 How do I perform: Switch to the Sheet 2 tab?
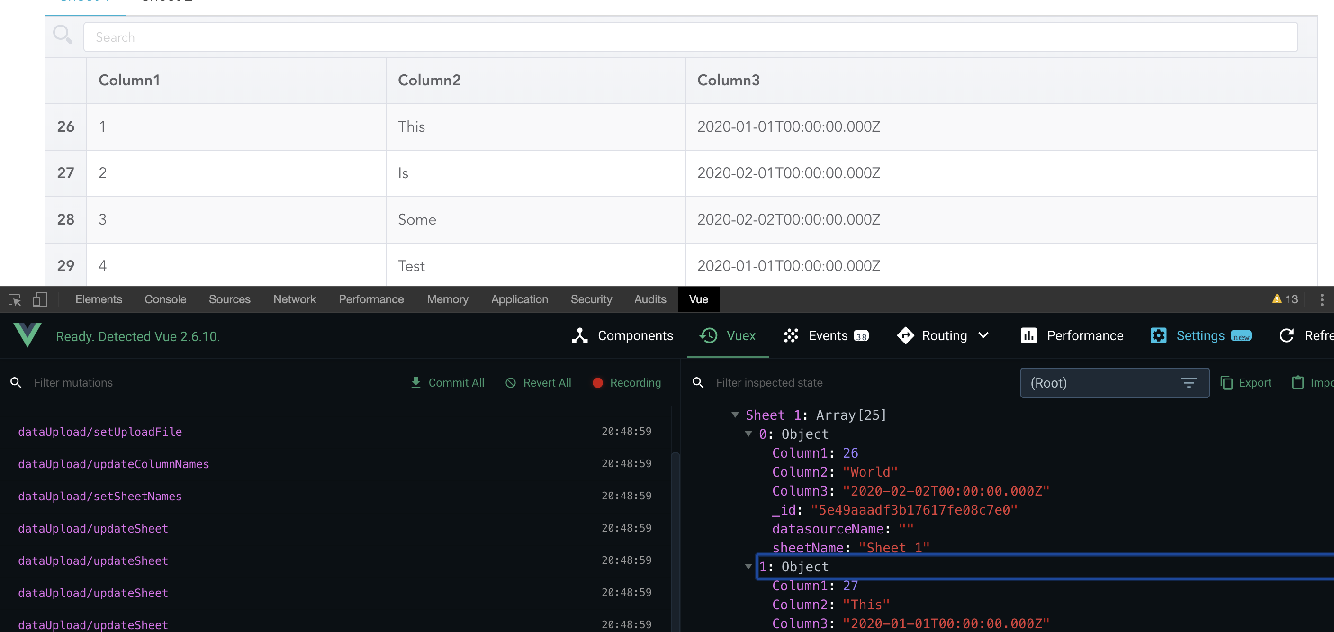tap(166, 2)
